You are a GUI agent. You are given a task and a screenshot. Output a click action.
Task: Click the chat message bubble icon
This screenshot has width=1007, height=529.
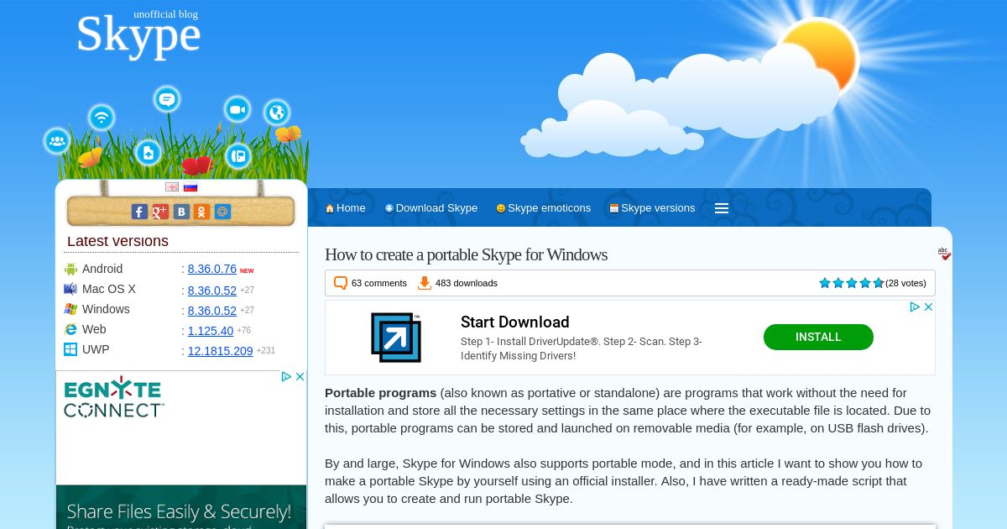pyautogui.click(x=167, y=99)
